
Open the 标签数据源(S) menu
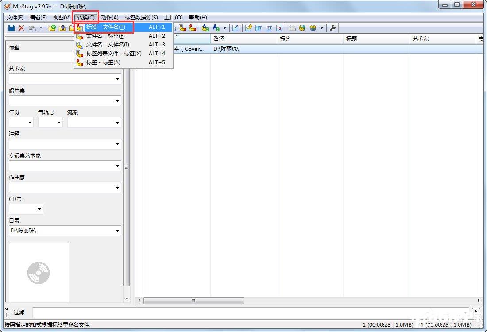pyautogui.click(x=141, y=18)
